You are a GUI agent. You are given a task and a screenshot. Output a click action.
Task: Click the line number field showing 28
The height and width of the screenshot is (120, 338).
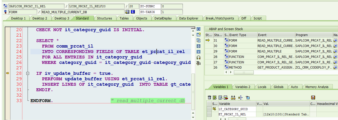[x=134, y=6]
